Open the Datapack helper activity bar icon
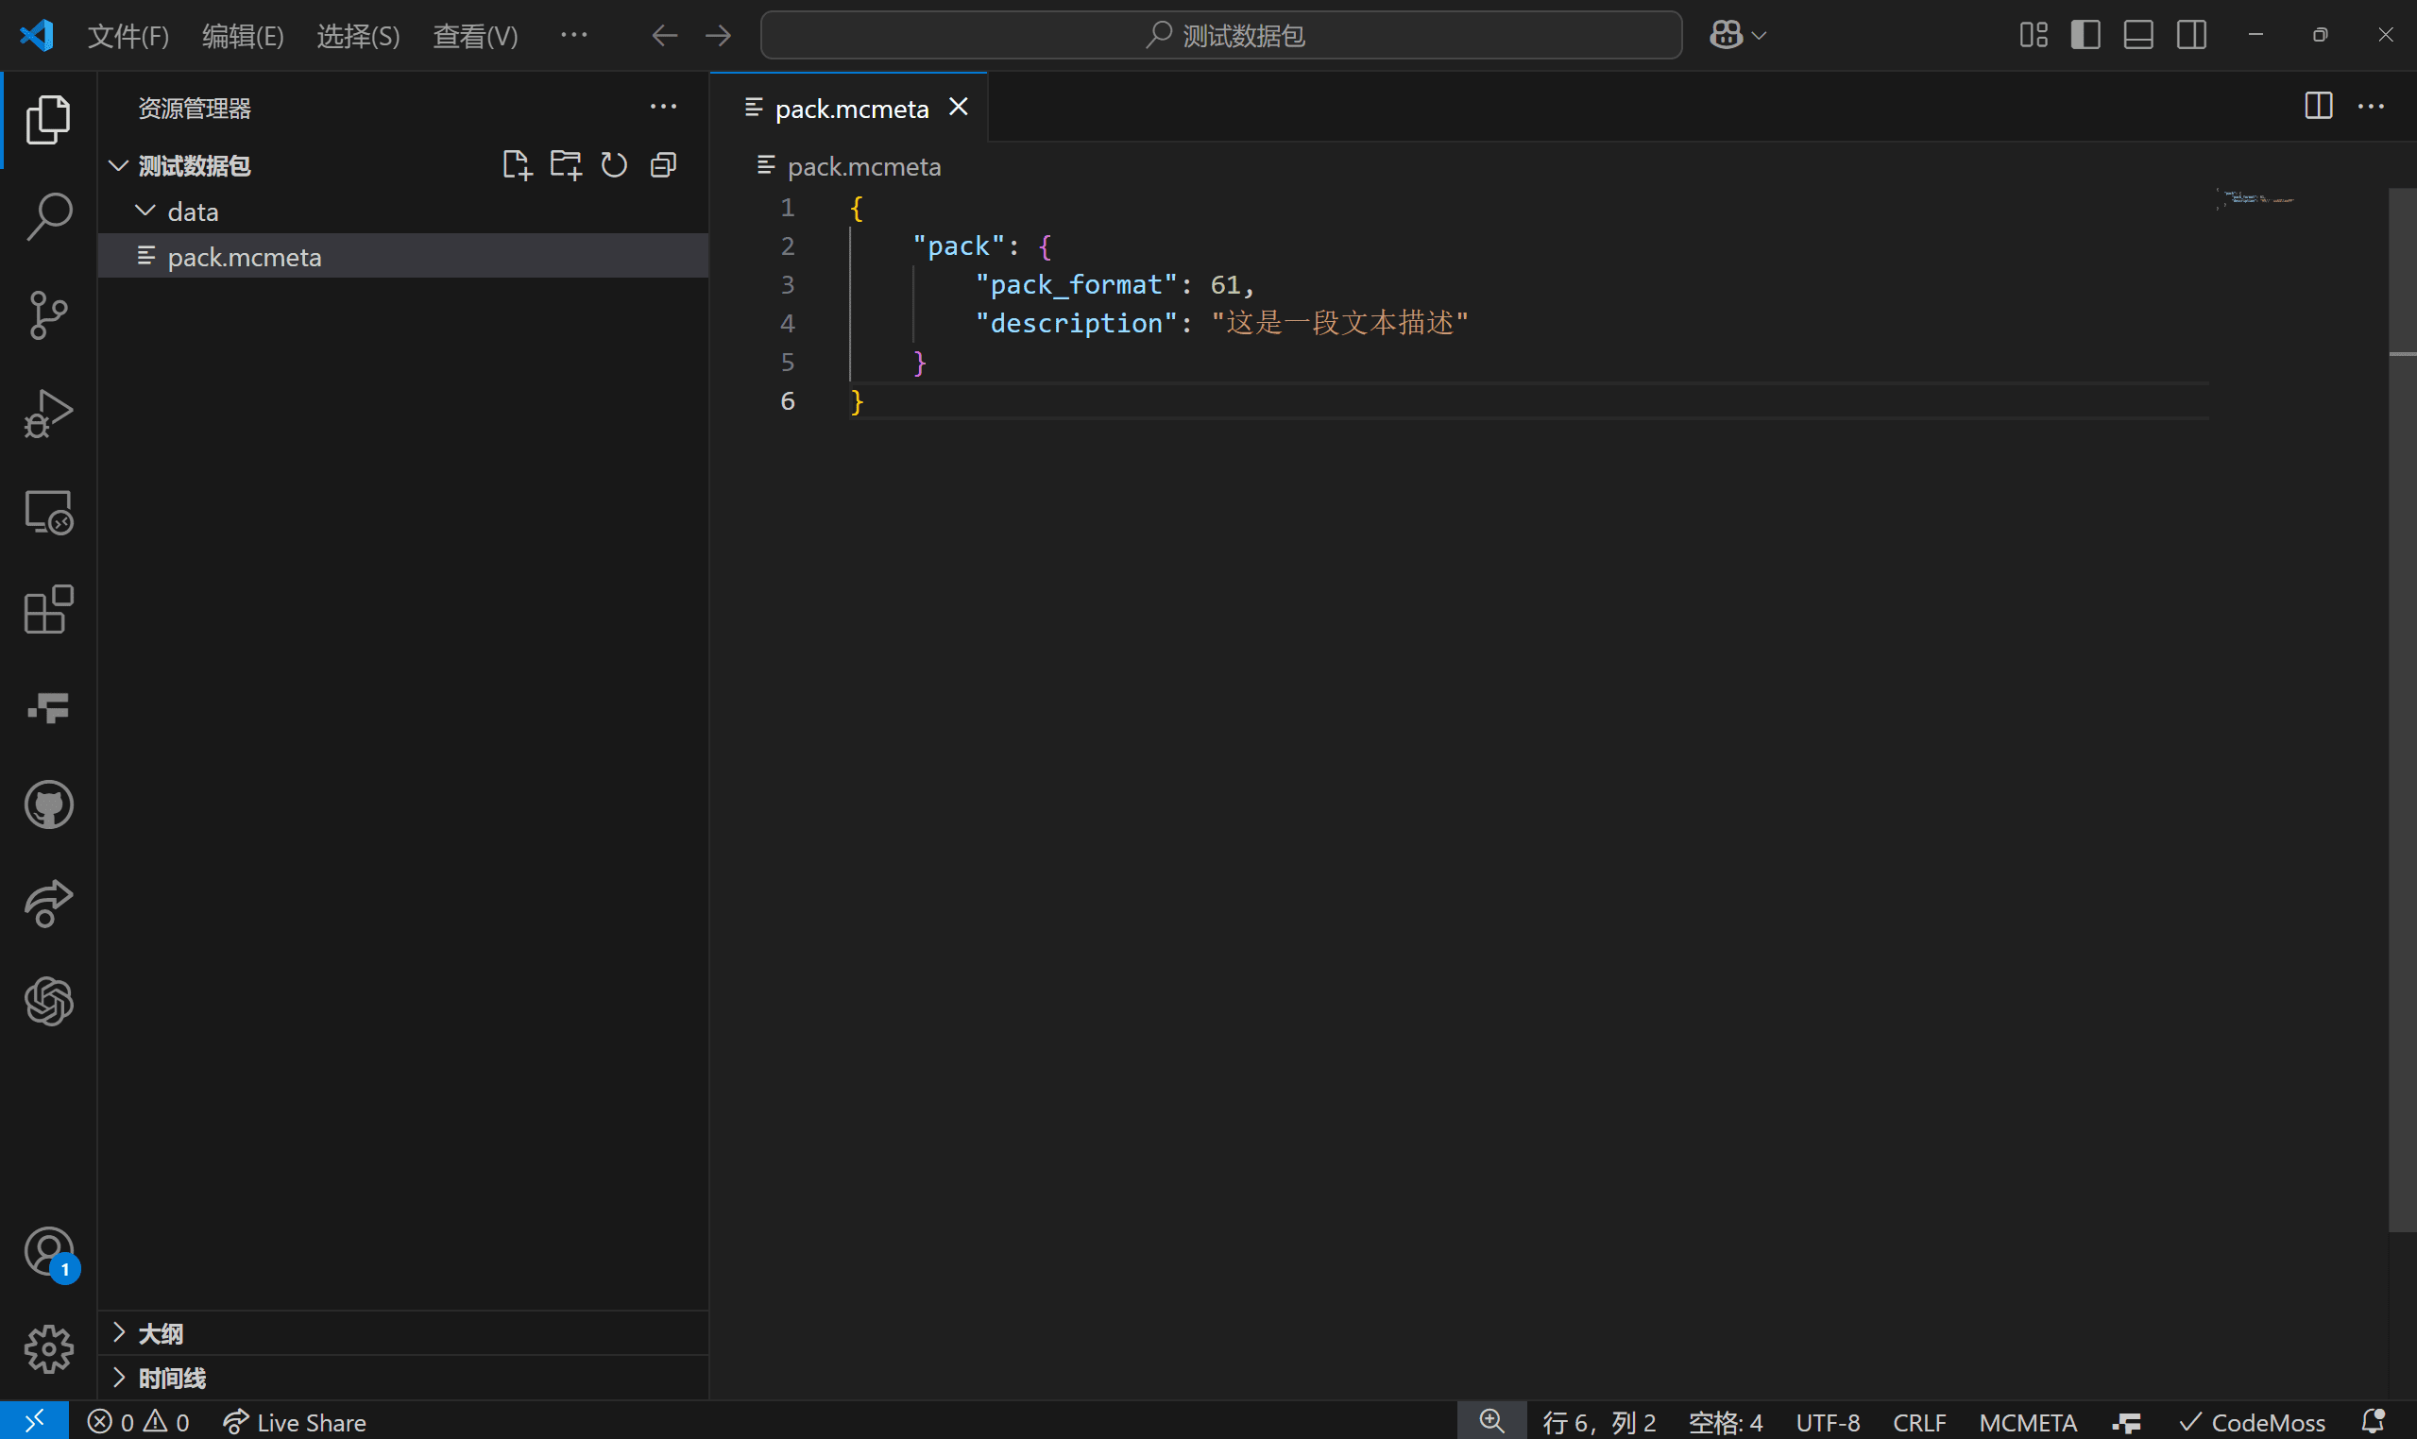The image size is (2417, 1439). coord(48,707)
